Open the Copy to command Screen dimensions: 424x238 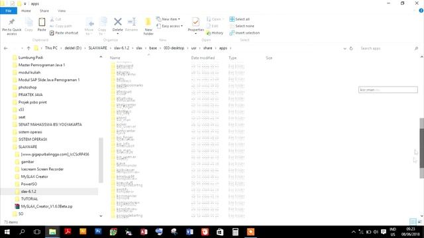(x=102, y=26)
